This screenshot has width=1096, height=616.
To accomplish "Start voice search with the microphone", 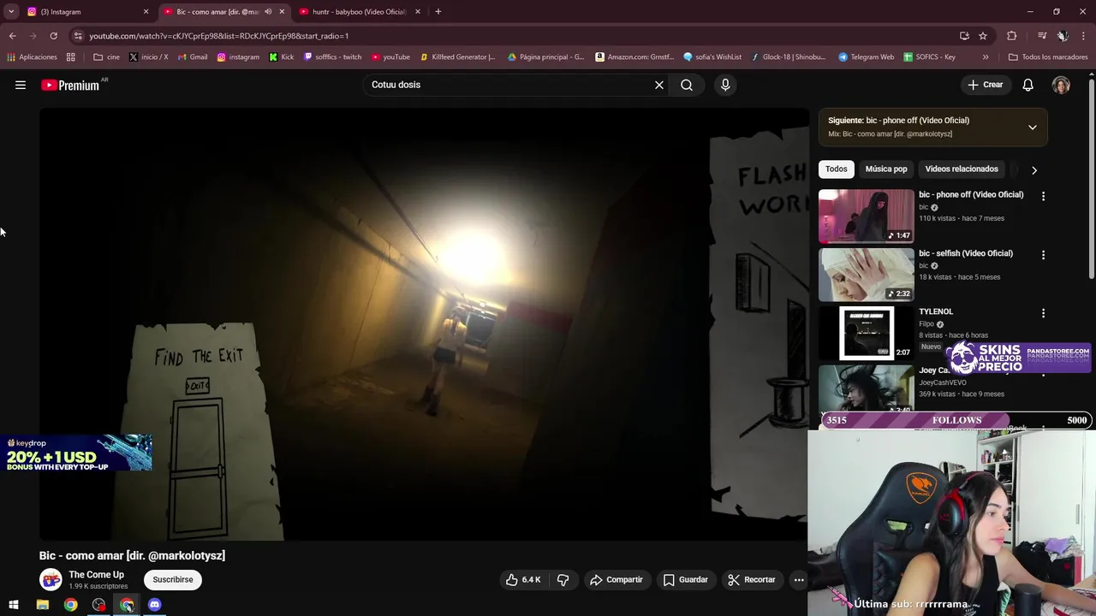I will [725, 85].
